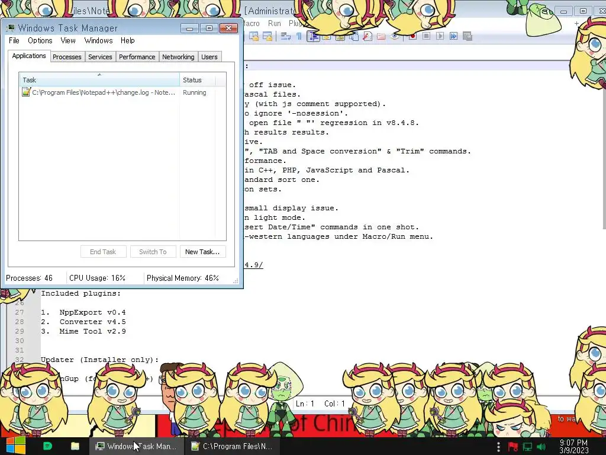Toggle synchronize horizontal scrolling in Notepad++ toolbar
Viewport: 606px width, 455px height.
click(267, 36)
